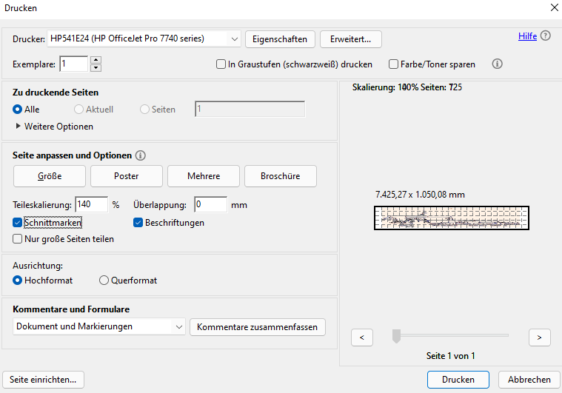Click the Drucken button
Viewport: 562px width, 393px height.
click(458, 379)
